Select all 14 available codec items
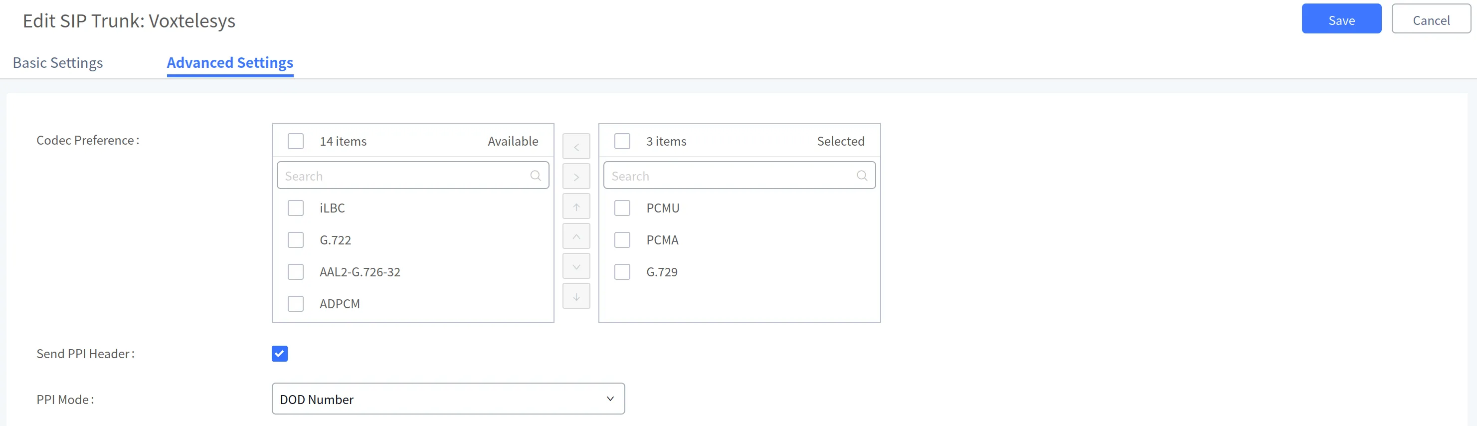 click(296, 141)
